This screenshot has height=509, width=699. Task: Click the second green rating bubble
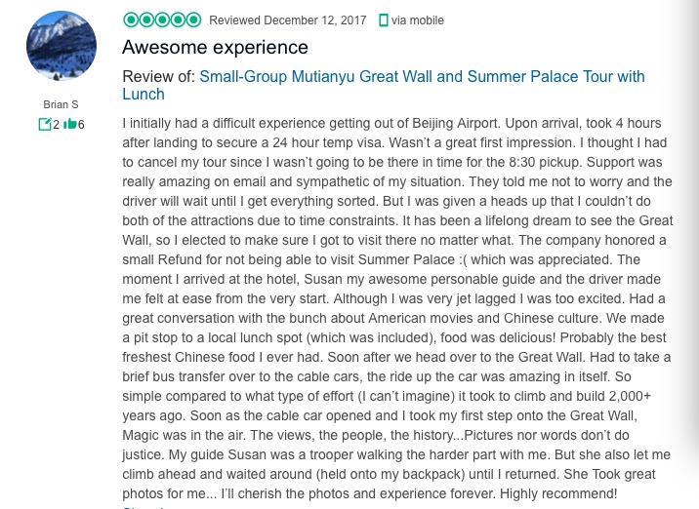[146, 20]
